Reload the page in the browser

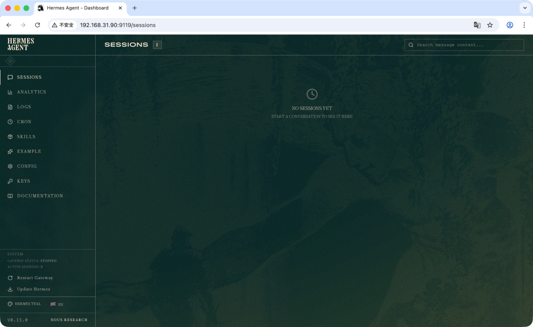pyautogui.click(x=38, y=25)
